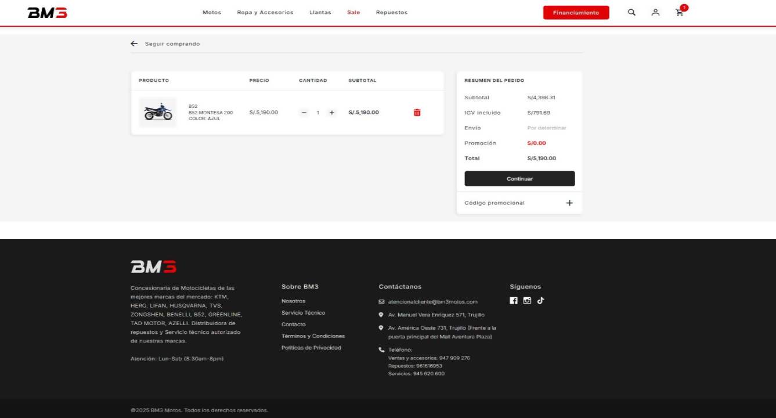This screenshot has width=776, height=418.
Task: Open the Servicio Técnico footer link
Action: pos(303,312)
